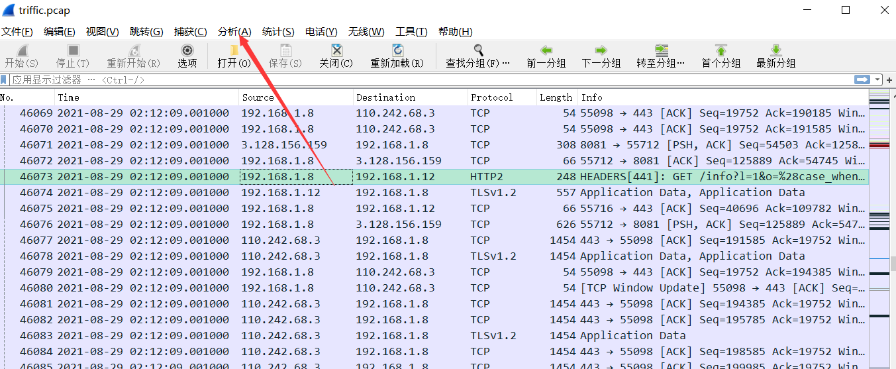Screen dimensions: 896x369
Task: Select TLSv1.2 packet 46074 with length 557
Action: 434,193
